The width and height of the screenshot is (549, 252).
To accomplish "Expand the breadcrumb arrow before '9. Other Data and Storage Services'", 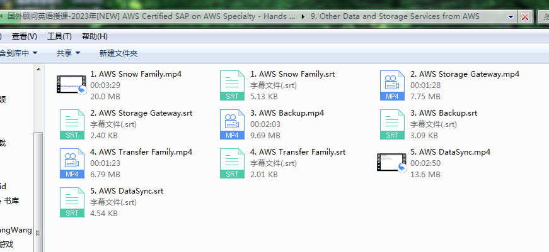I will 303,16.
